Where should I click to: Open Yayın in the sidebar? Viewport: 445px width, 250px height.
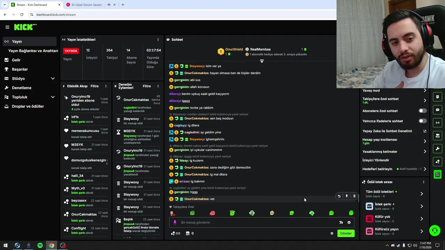click(x=29, y=41)
